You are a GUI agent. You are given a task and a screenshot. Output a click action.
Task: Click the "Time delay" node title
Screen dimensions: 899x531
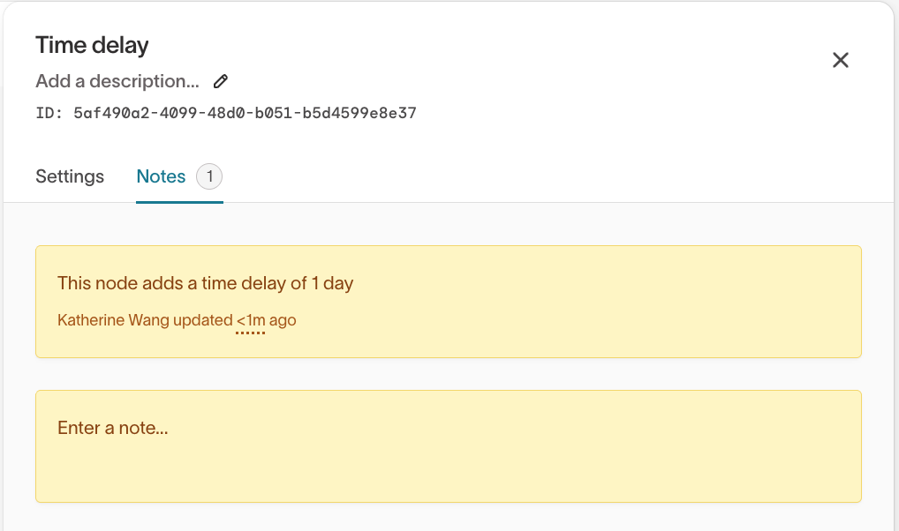(x=92, y=45)
